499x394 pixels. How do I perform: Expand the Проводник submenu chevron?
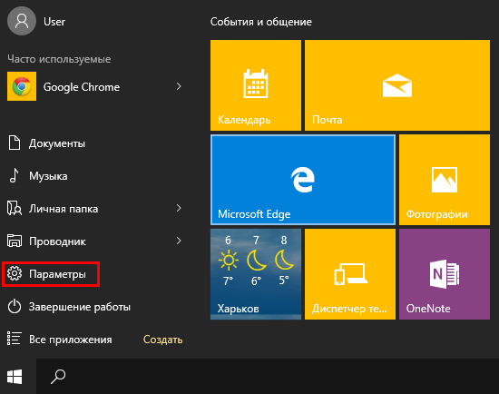pyautogui.click(x=179, y=241)
